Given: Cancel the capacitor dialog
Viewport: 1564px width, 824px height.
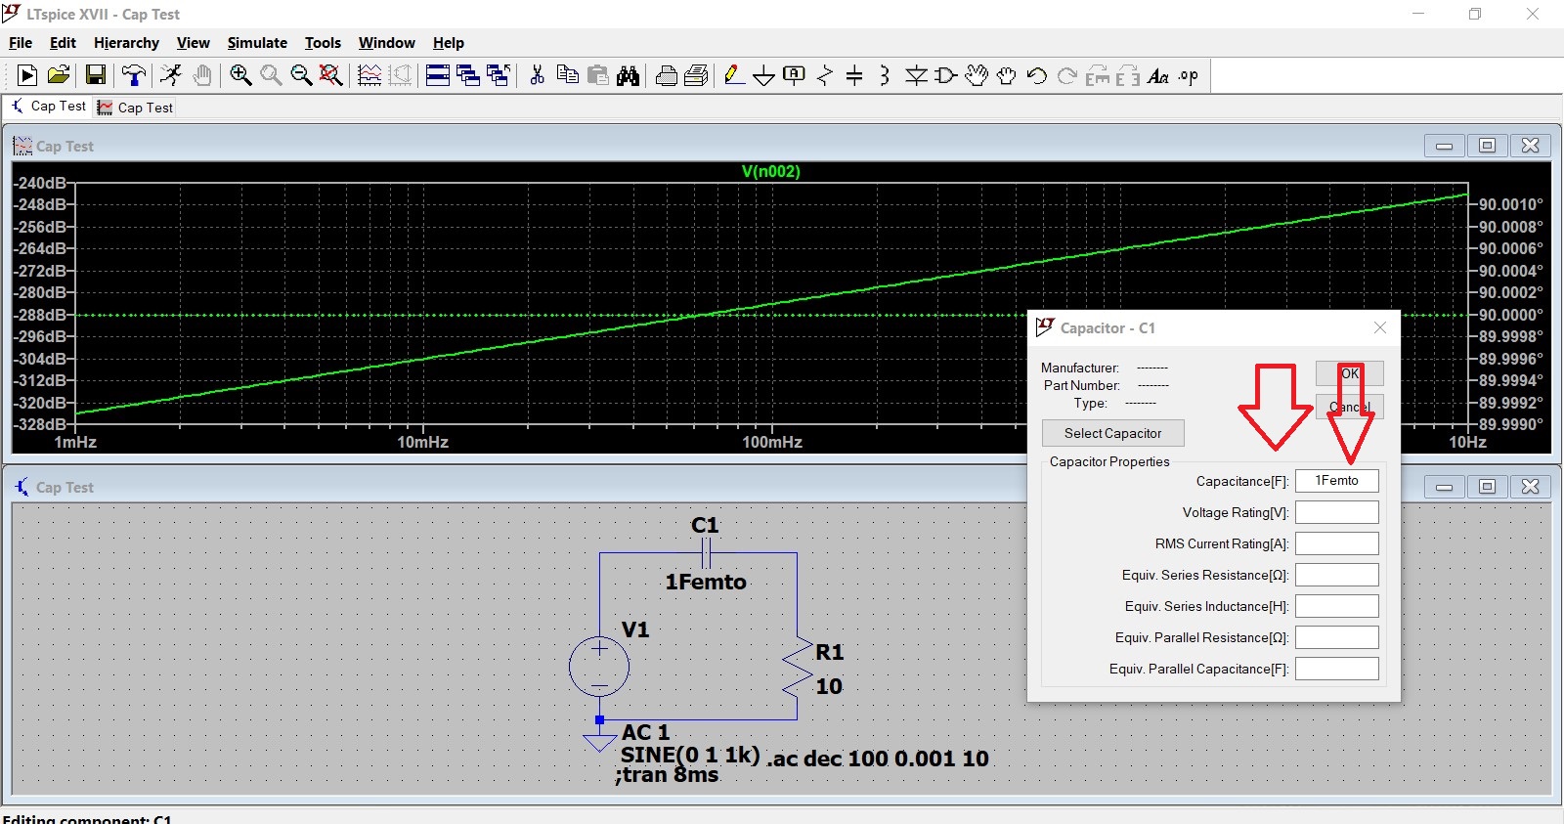Looking at the screenshot, I should click(x=1349, y=407).
